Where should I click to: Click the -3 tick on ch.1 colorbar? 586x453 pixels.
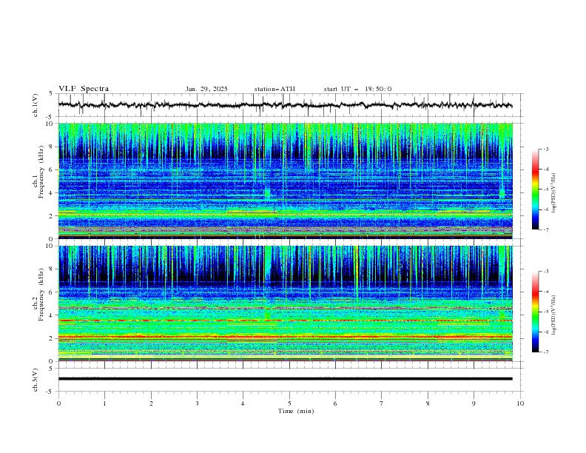546,149
